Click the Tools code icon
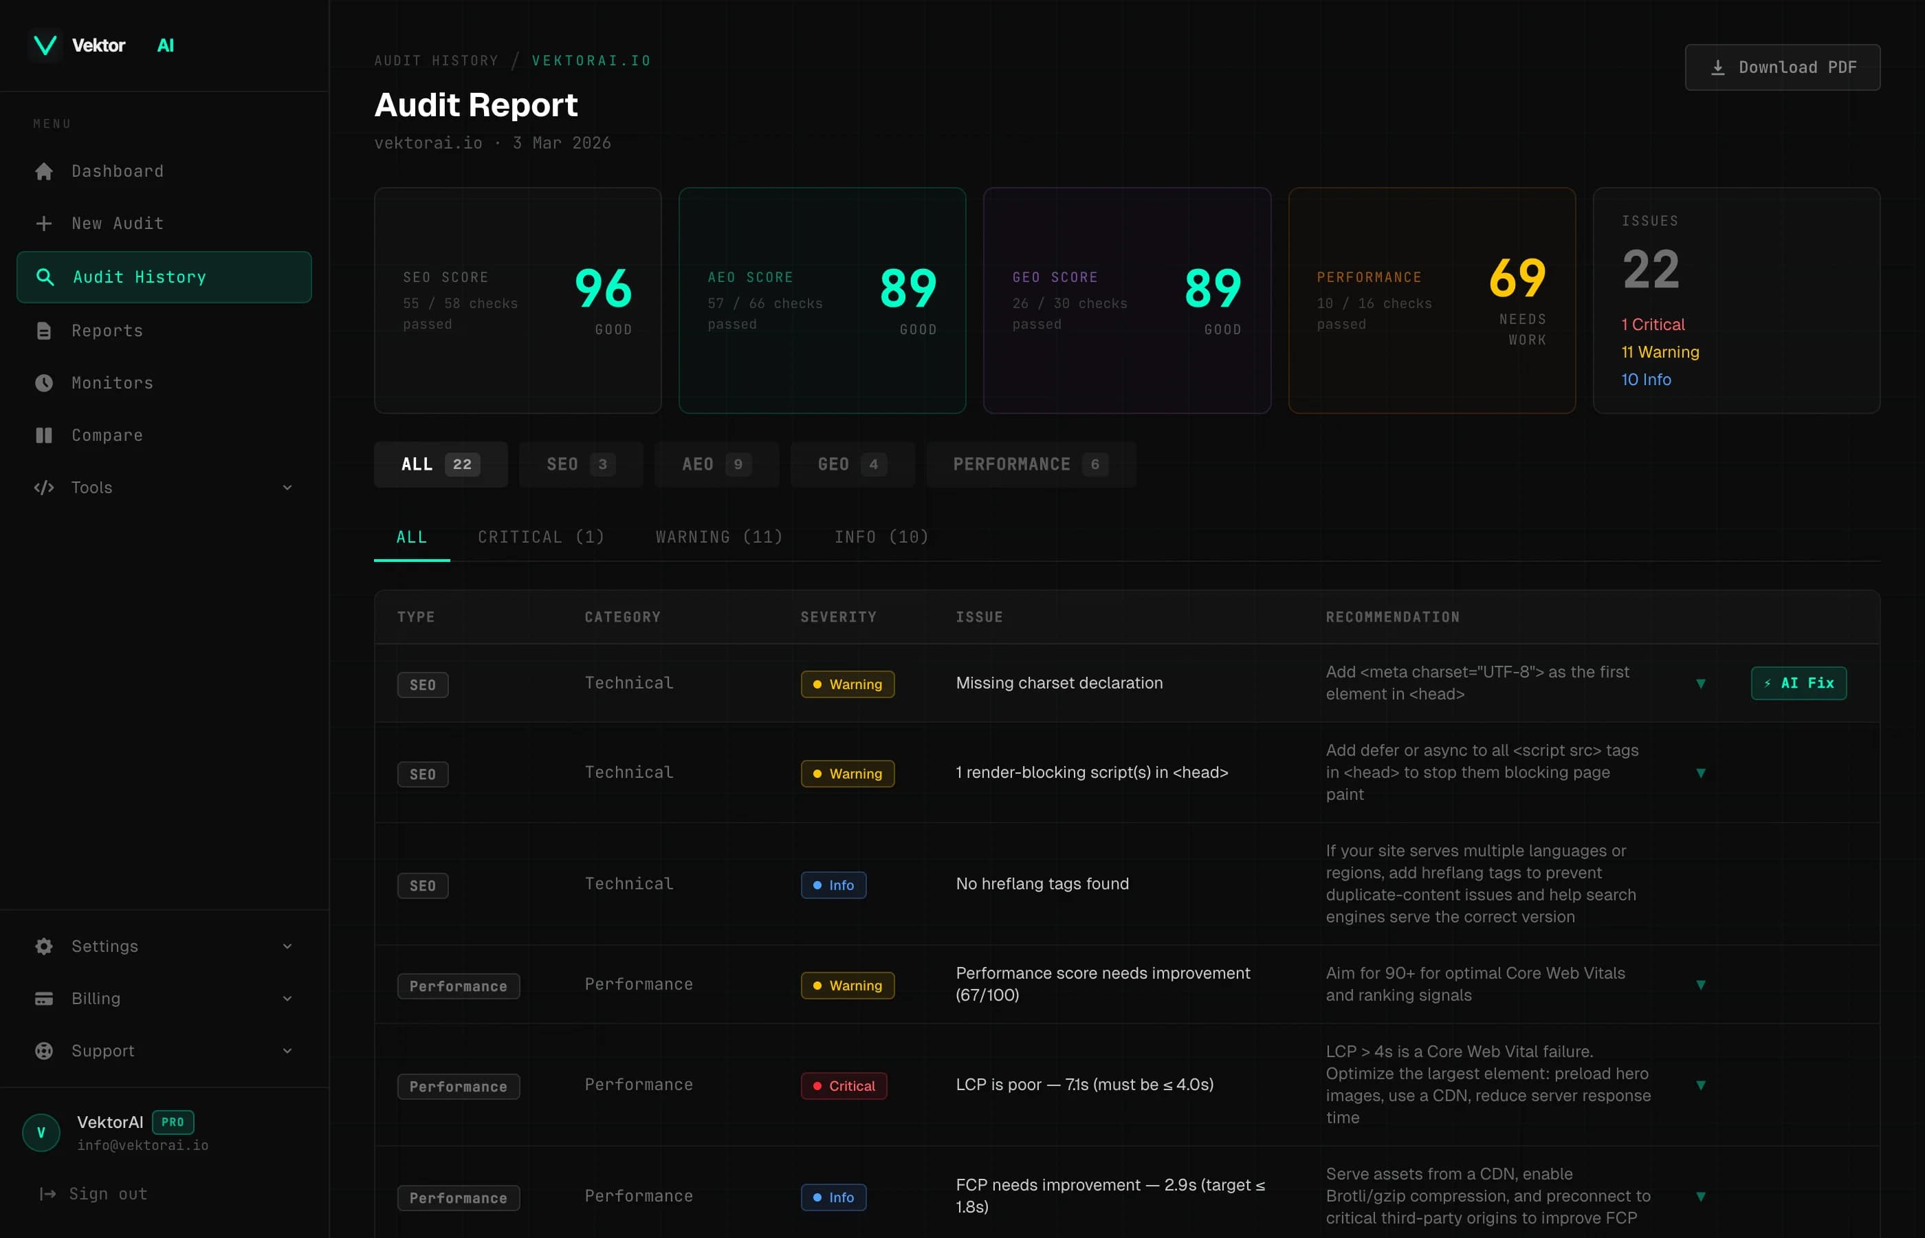This screenshot has width=1925, height=1238. tap(44, 487)
